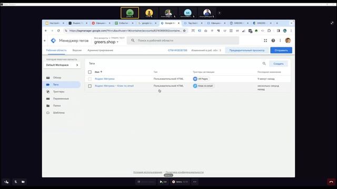This screenshot has height=189, width=337.
Task: Open the greers.shop container dropdown
Action: 106,42
